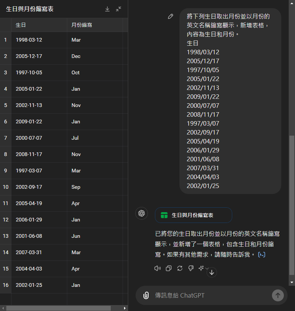Mark response as bad with thumbs down
Image resolution: width=295 pixels, height=311 pixels.
click(191, 268)
